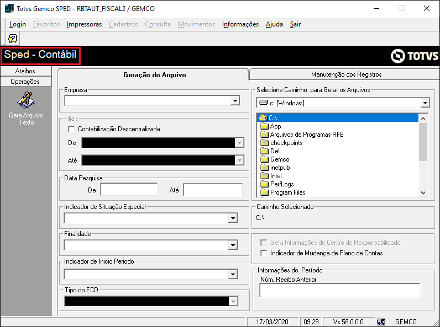The height and width of the screenshot is (327, 440).
Task: Click the Data Pesquisa Até date field
Action: coord(213,190)
